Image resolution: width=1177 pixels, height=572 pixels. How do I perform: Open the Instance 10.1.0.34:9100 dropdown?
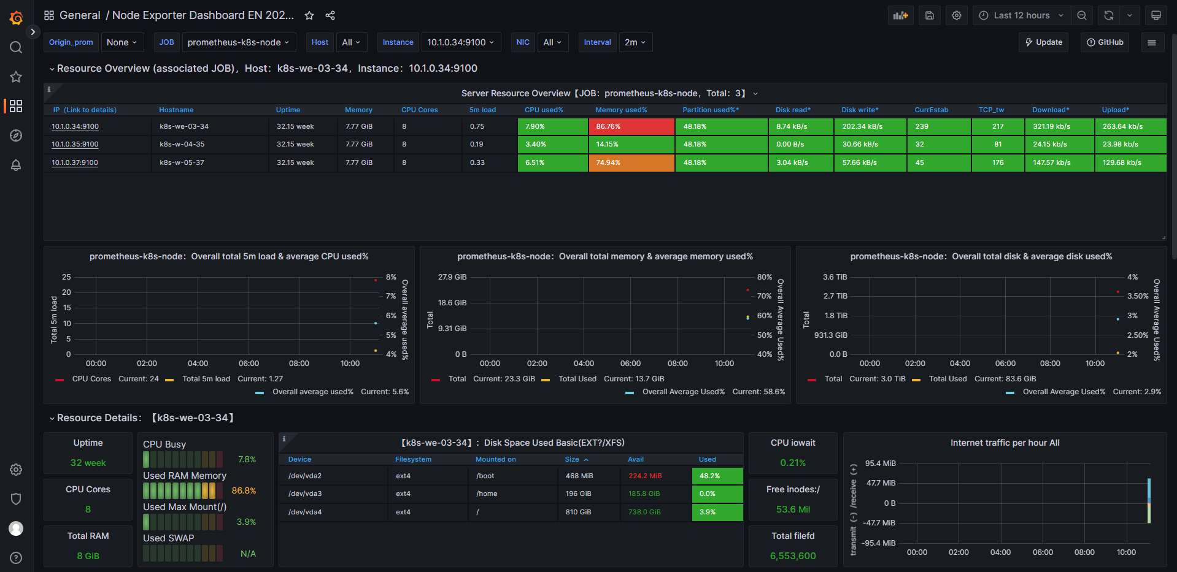(x=461, y=42)
